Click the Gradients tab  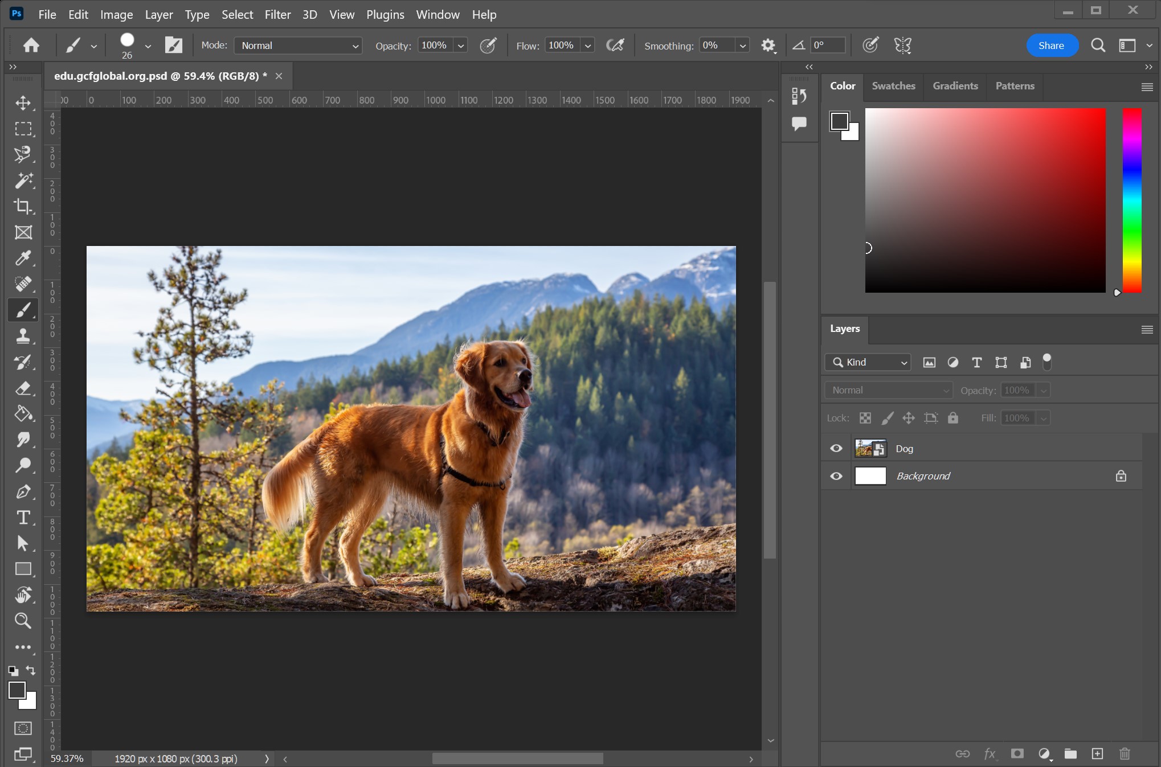click(x=955, y=85)
